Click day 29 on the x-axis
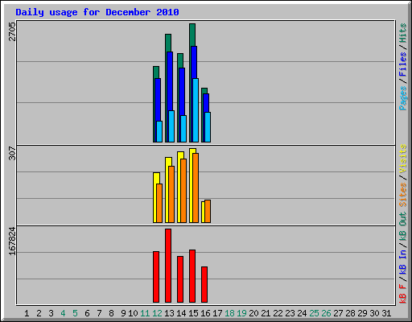 362,313
